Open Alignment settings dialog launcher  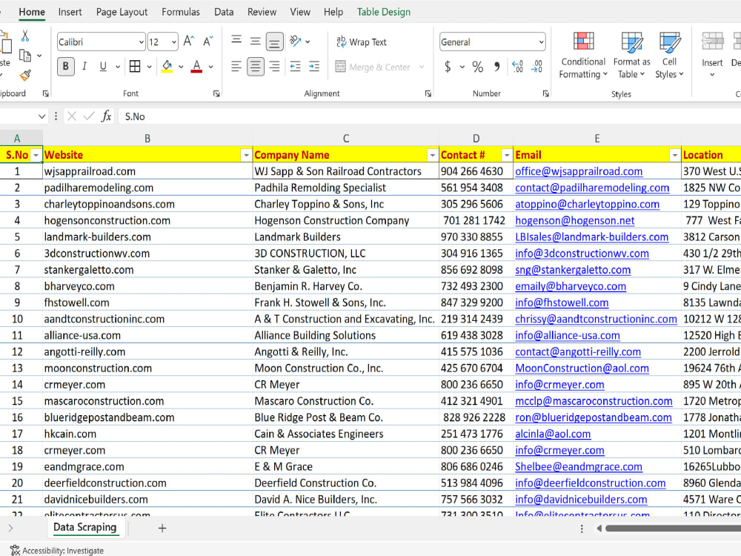coord(428,93)
